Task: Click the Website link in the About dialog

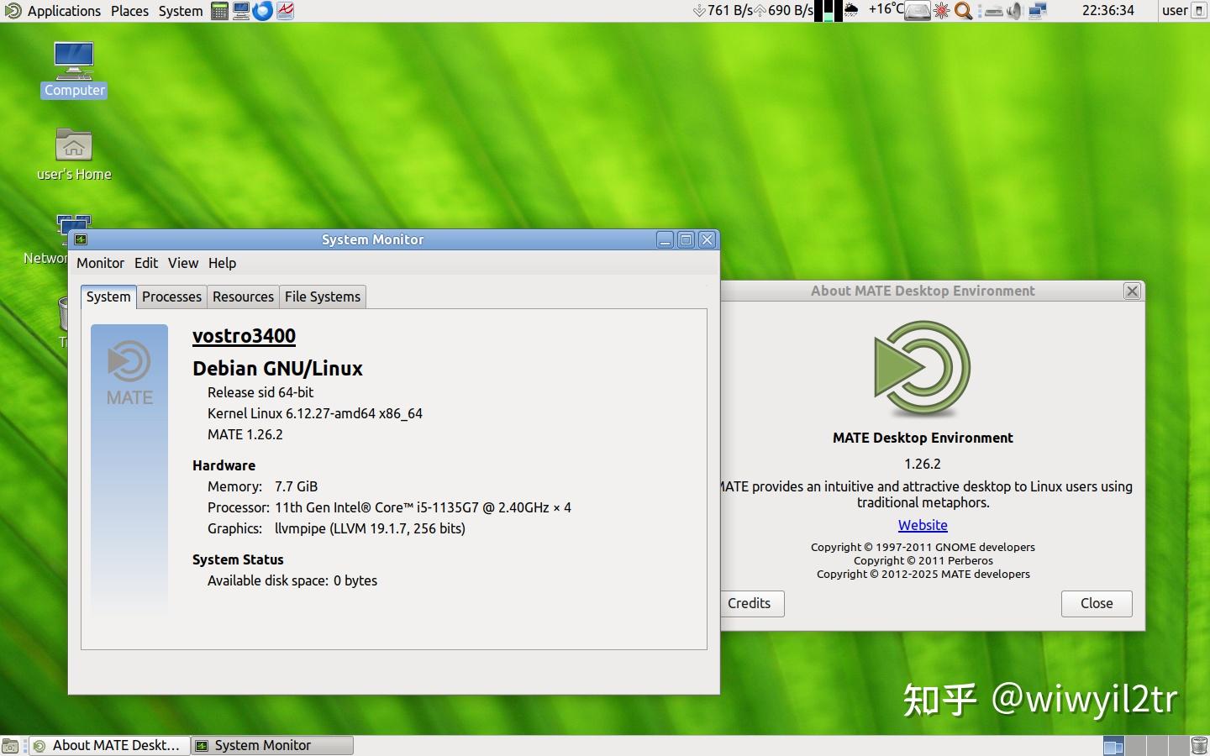Action: tap(922, 525)
